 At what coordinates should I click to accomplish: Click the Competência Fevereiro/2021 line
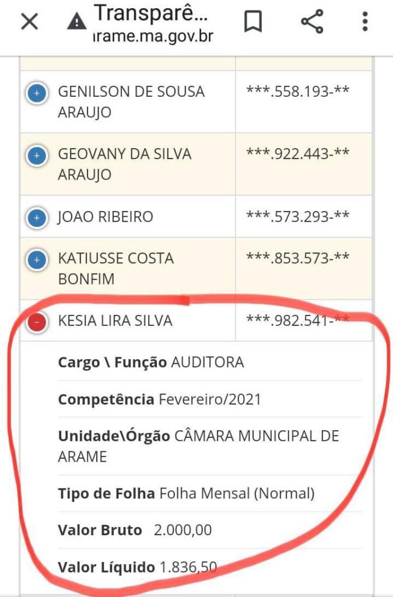(x=160, y=400)
